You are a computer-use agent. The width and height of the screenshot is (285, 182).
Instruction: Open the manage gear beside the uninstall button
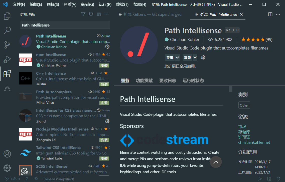(203, 57)
